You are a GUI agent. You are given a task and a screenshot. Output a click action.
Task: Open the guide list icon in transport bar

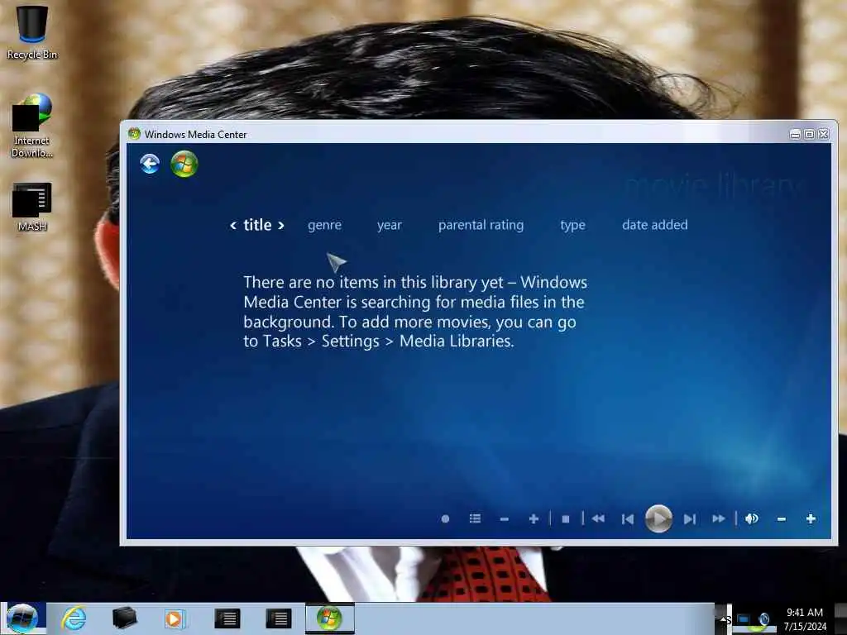(475, 519)
